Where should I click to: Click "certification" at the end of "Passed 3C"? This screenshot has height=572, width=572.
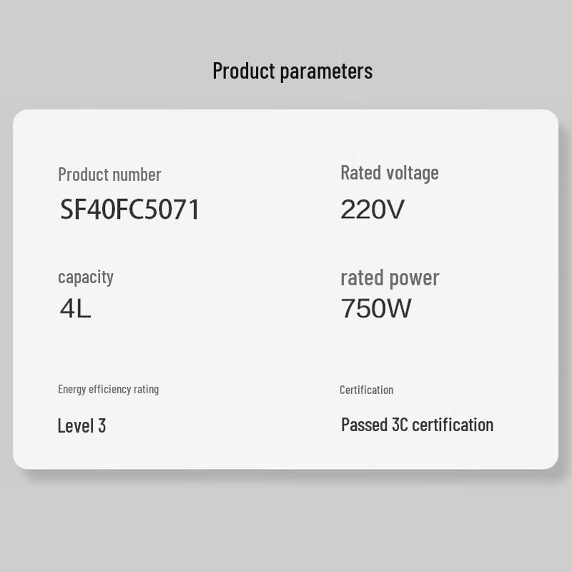pos(453,425)
